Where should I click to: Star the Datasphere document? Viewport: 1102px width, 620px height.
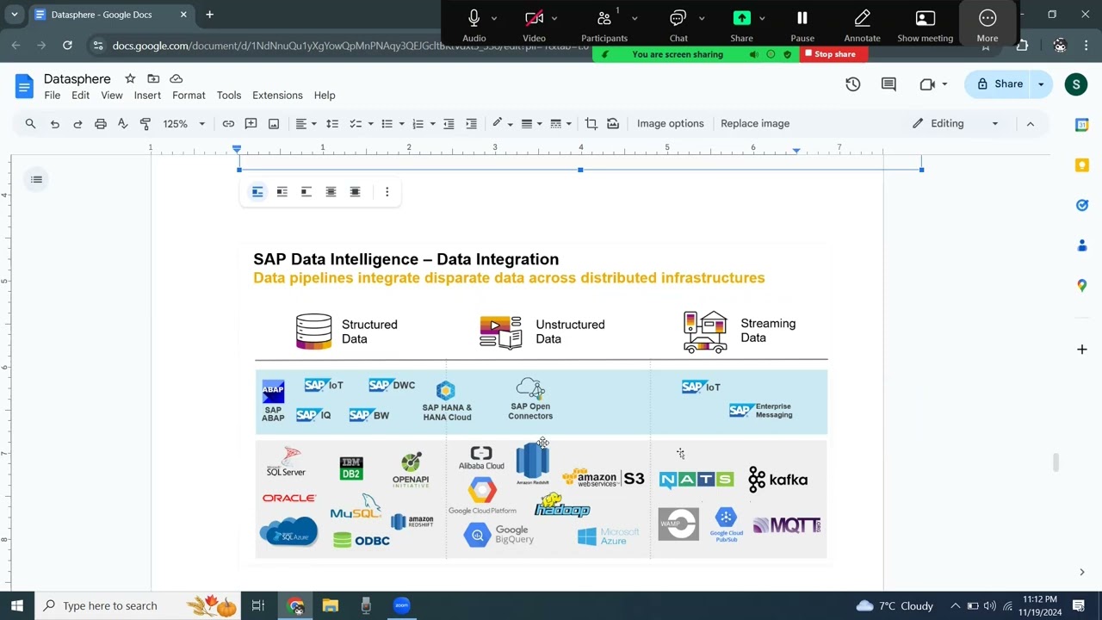click(129, 78)
